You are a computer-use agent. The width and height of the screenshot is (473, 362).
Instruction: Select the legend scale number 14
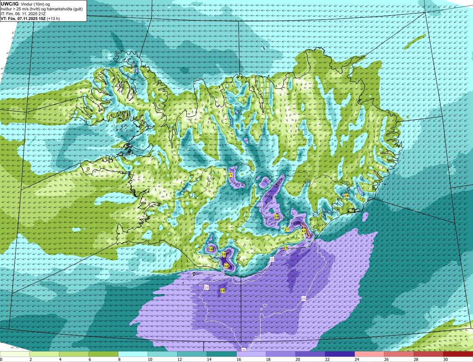click(210, 359)
